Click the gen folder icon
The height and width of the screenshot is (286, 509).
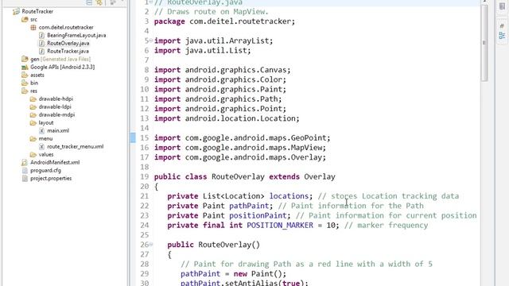coord(25,59)
